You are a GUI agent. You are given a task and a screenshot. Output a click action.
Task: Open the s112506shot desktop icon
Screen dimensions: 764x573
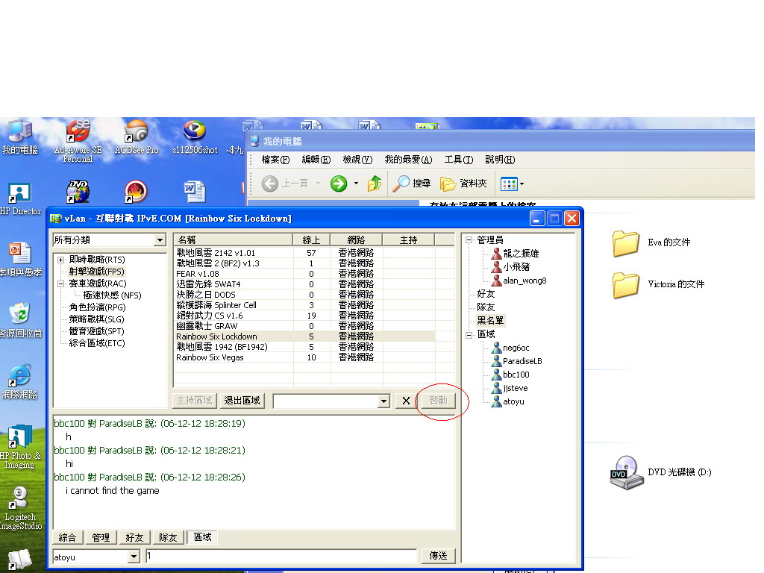[195, 137]
